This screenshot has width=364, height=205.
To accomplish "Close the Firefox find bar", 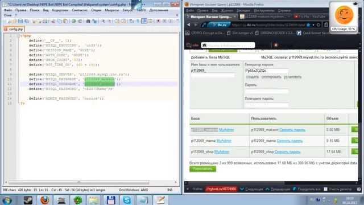I will [188, 189].
